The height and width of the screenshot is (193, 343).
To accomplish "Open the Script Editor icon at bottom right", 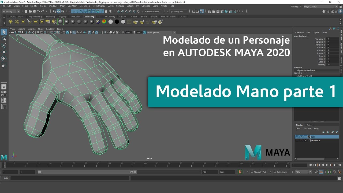I will coord(340,178).
